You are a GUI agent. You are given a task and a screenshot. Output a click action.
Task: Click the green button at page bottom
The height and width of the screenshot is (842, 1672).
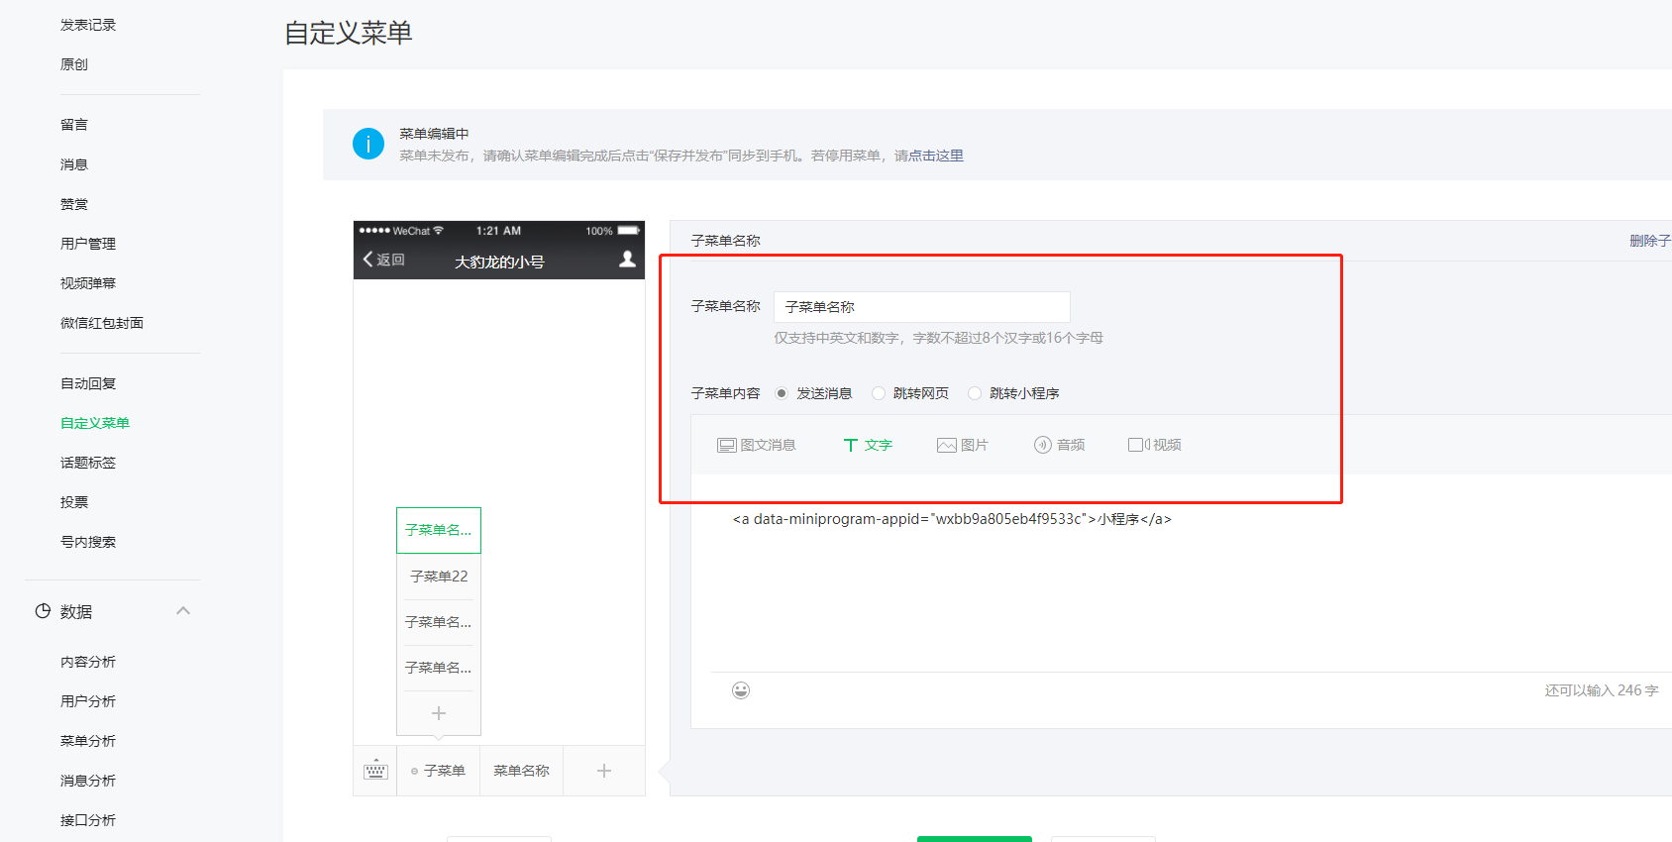pyautogui.click(x=975, y=839)
